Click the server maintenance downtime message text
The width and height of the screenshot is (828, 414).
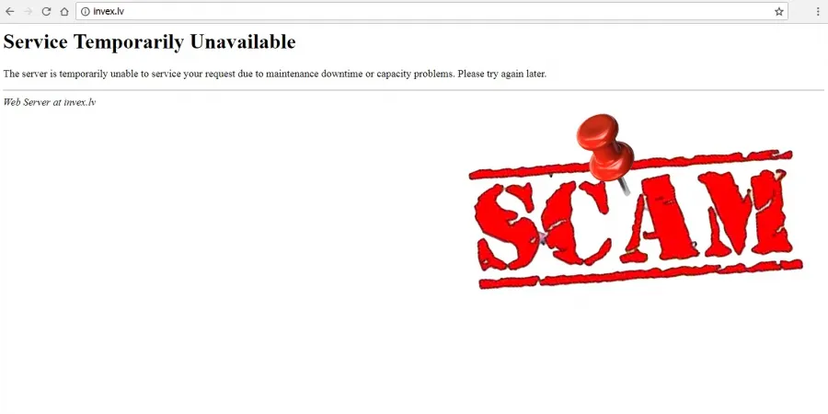[x=274, y=74]
